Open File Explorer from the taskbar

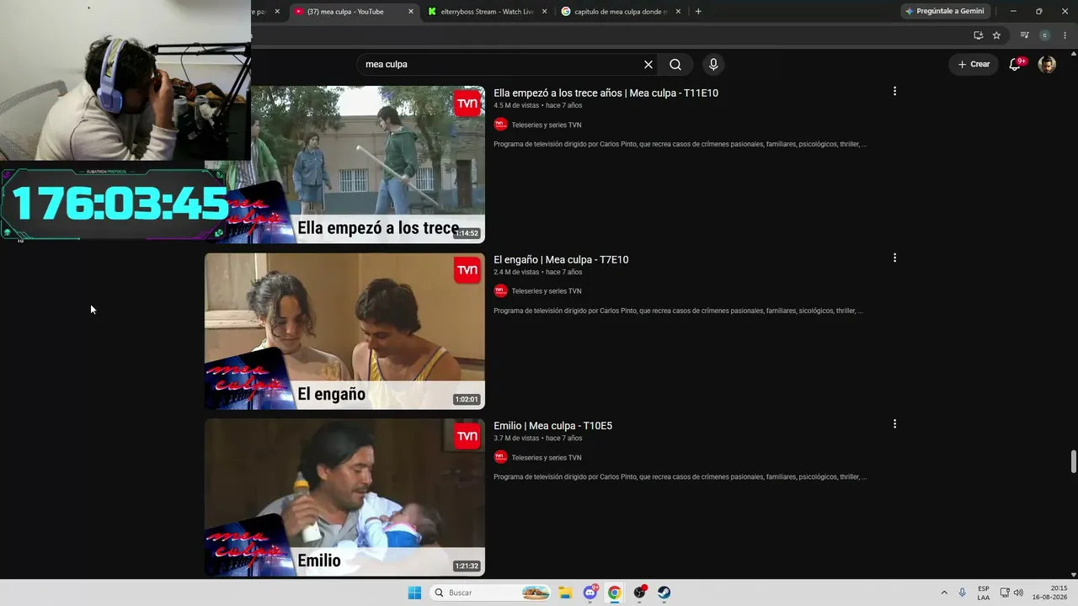565,593
